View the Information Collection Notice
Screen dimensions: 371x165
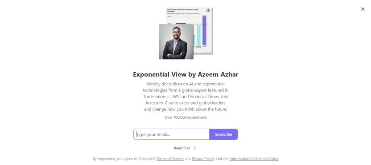(x=254, y=159)
